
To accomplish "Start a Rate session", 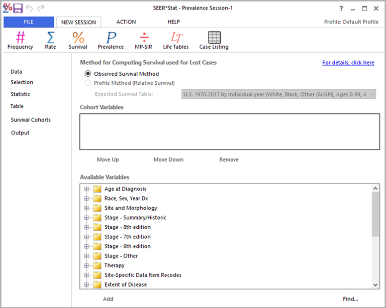I will (x=50, y=40).
